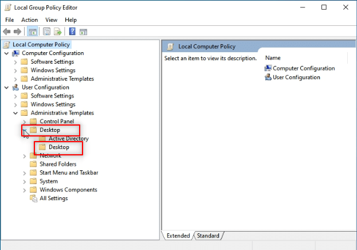This screenshot has height=250, width=357.
Task: Open the File menu
Action: click(x=10, y=20)
